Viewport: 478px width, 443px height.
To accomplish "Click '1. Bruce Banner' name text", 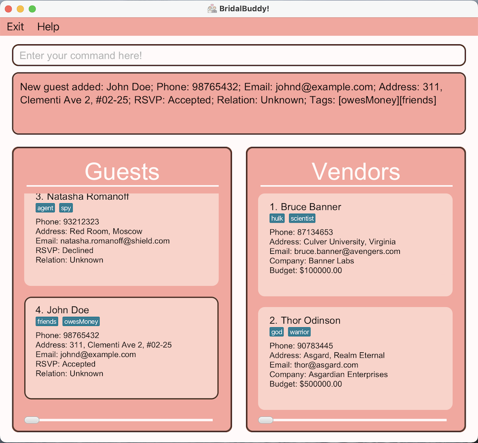I will click(305, 207).
